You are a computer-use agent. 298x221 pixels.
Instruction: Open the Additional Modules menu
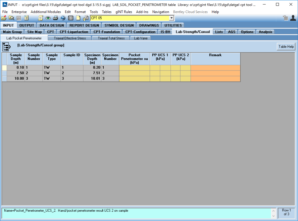click(x=46, y=12)
